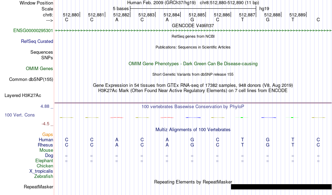Click the hg19 label beside scale bar

coord(264,9)
